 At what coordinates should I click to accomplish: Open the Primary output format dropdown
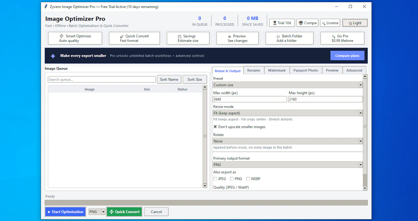tap(288, 165)
